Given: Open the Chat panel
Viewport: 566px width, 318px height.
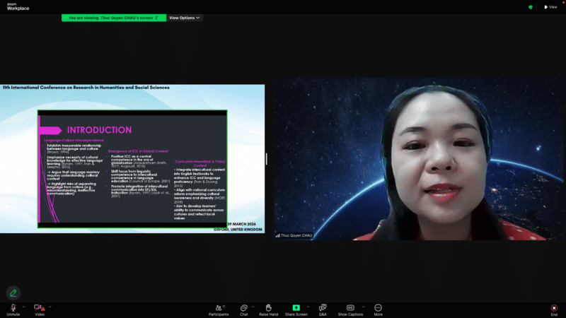Looking at the screenshot, I should [x=243, y=310].
